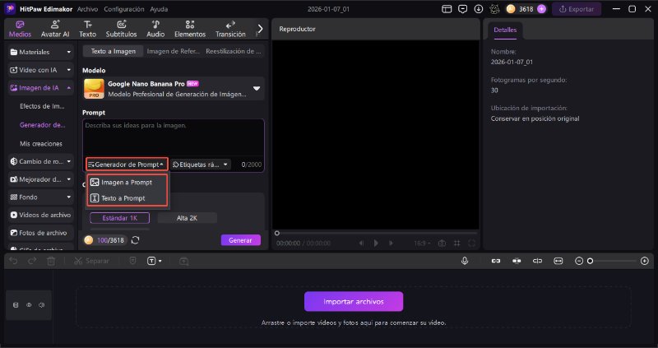Click the prompt text area to describe image
Image resolution: width=658 pixels, height=348 pixels.
coord(173,136)
